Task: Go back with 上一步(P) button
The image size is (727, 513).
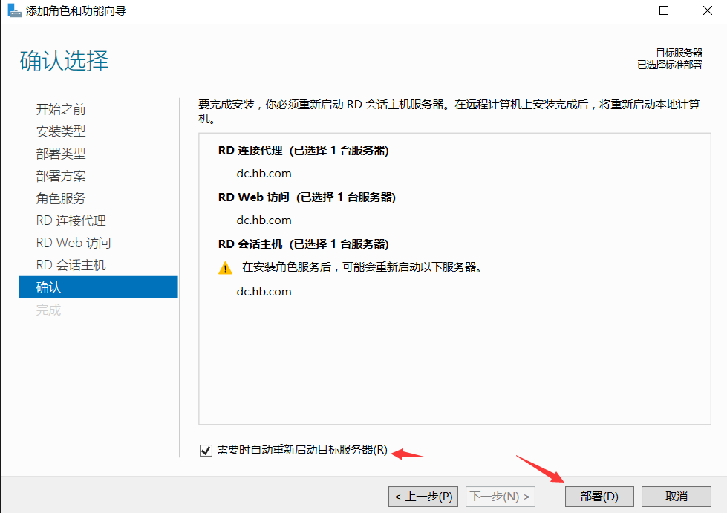Action: [x=423, y=497]
